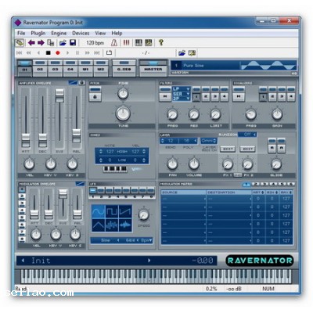
Task: Click the FX 1 Edit button
Action: coord(228,149)
